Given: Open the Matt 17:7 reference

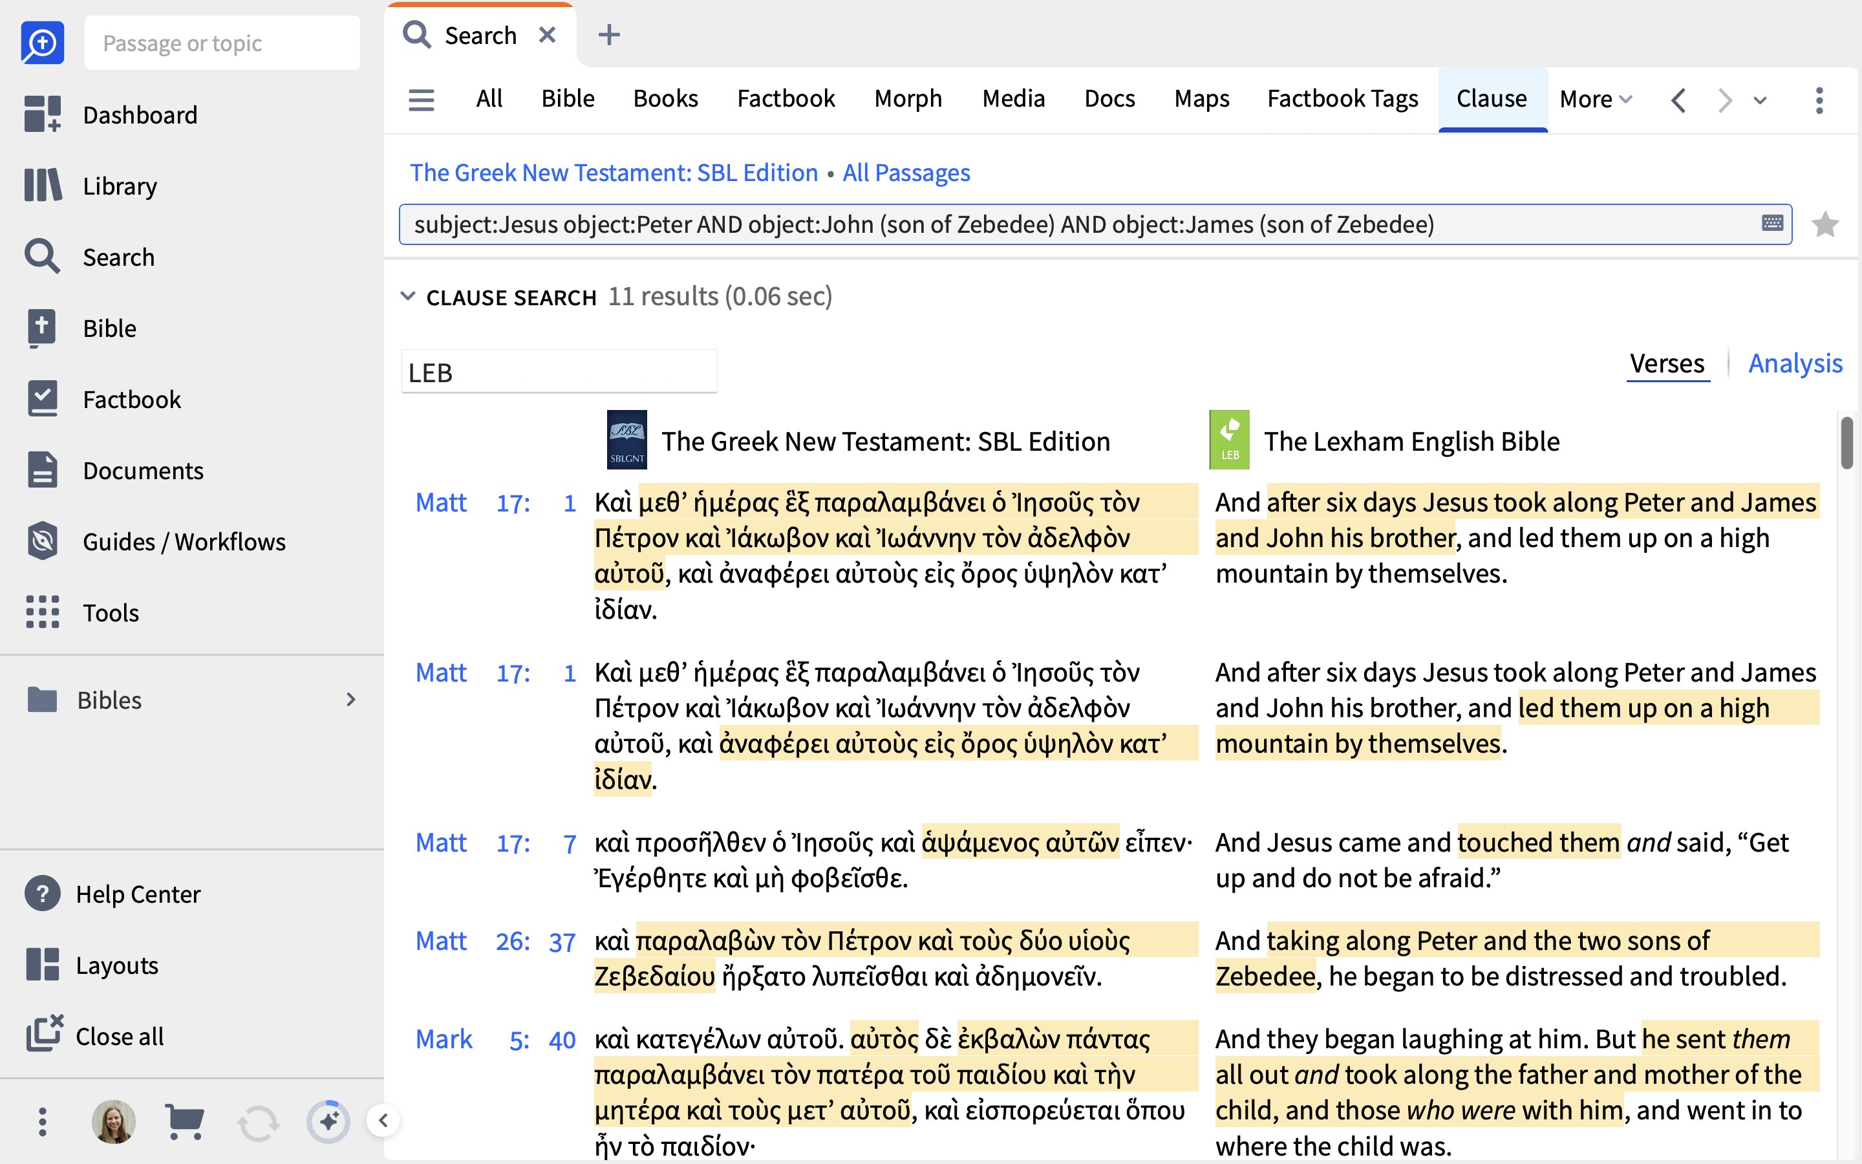Looking at the screenshot, I should 495,843.
